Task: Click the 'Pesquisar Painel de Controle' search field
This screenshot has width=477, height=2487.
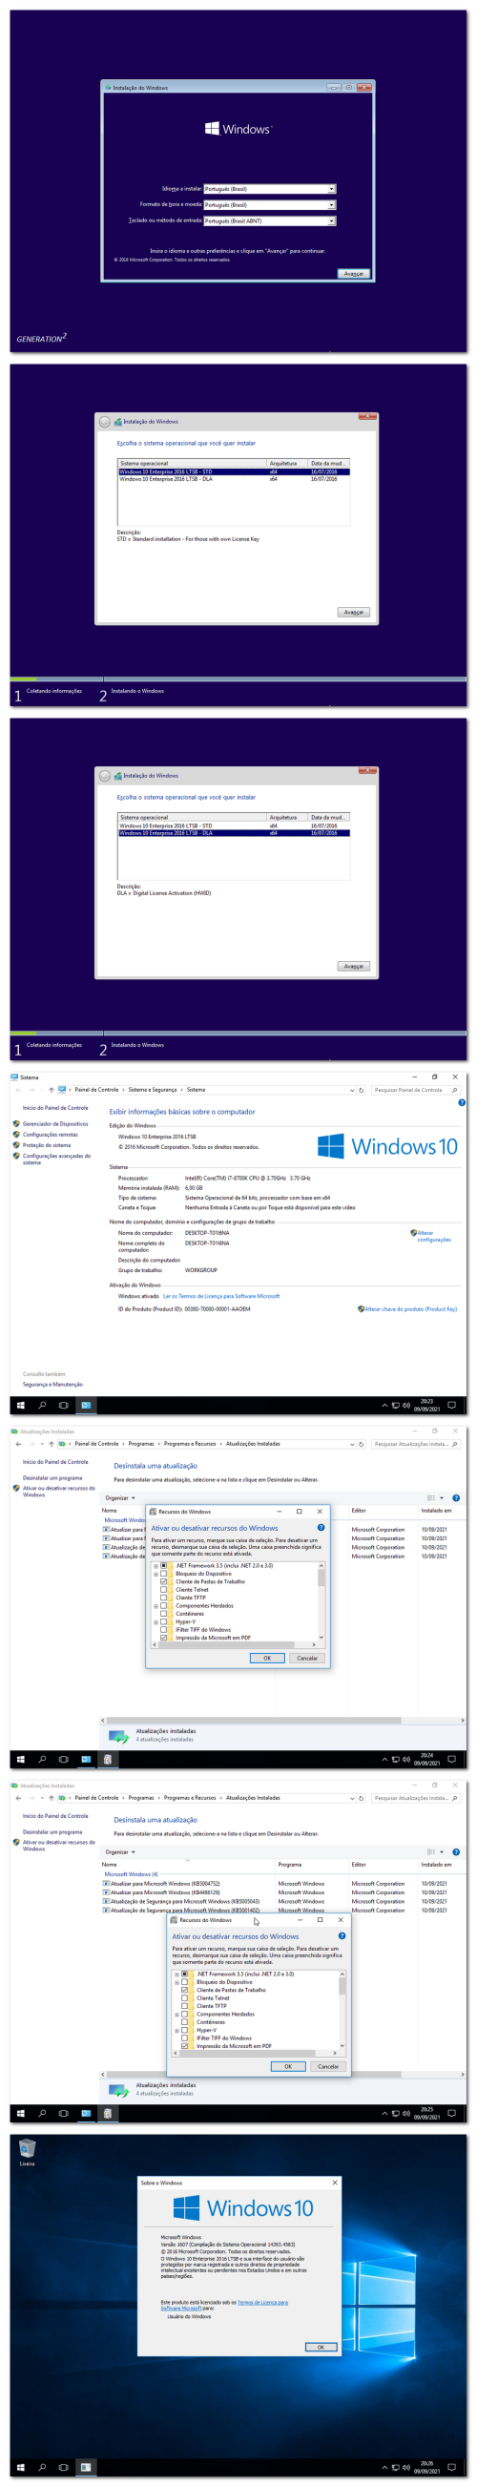Action: pos(415,1090)
